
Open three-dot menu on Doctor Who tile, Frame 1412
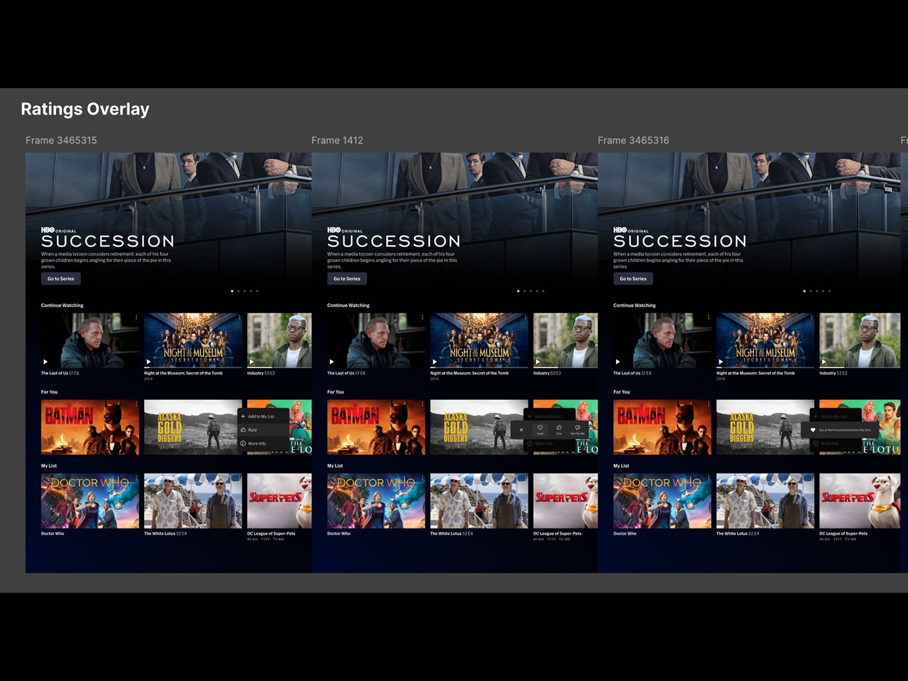[422, 478]
